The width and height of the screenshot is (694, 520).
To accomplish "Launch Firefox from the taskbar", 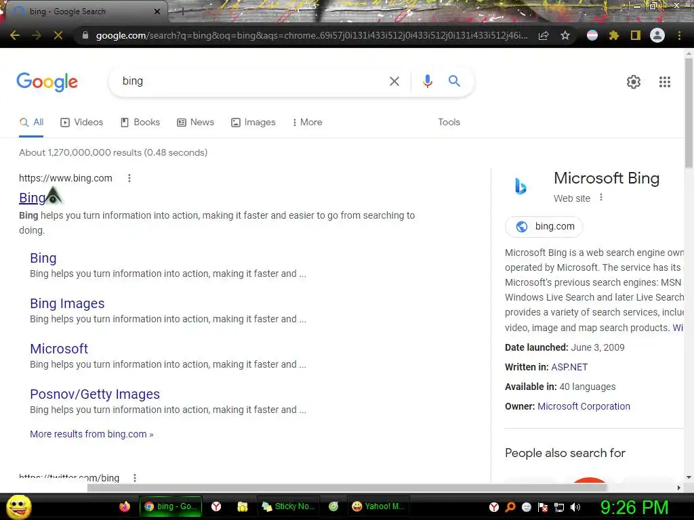I will 125,506.
